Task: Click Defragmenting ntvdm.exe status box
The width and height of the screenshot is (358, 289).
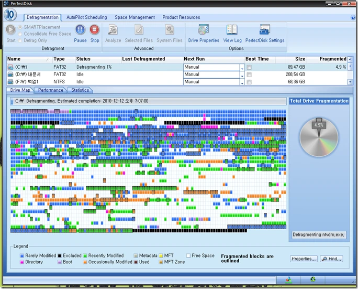Action: tap(319, 235)
